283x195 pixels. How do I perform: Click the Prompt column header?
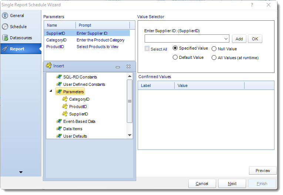click(x=102, y=25)
